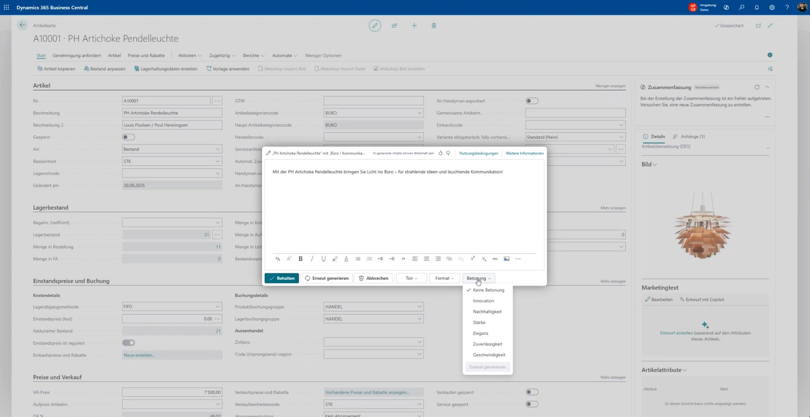
Task: Click the insert image icon in editor
Action: [507, 259]
